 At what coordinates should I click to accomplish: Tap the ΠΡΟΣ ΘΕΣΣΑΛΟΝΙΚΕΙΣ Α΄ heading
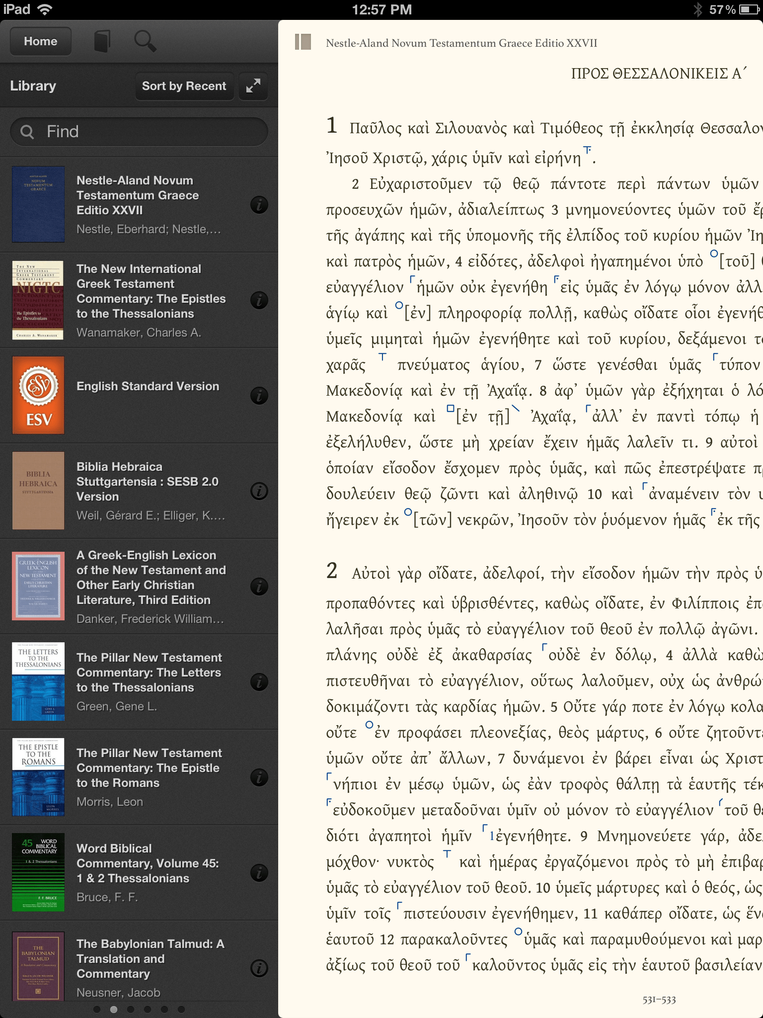(x=659, y=74)
